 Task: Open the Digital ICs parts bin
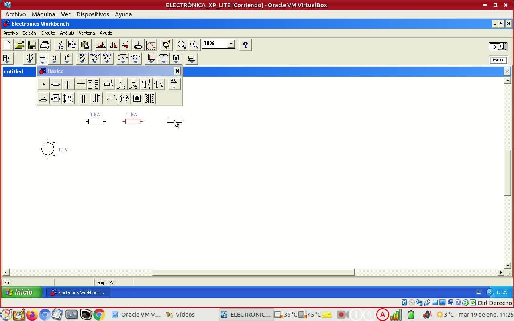click(x=107, y=59)
